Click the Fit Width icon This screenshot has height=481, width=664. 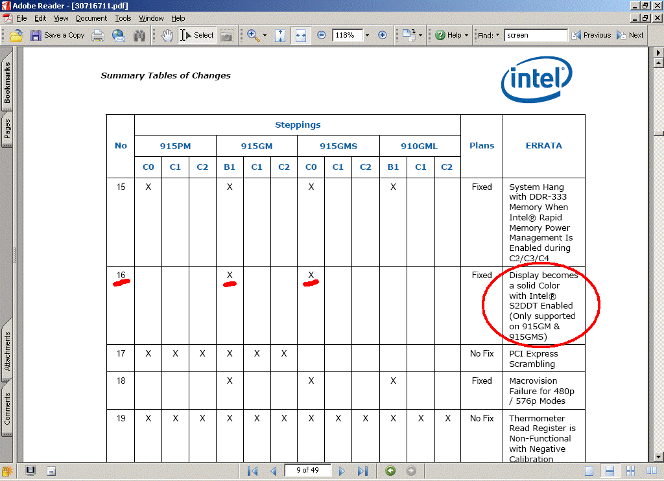pos(301,36)
